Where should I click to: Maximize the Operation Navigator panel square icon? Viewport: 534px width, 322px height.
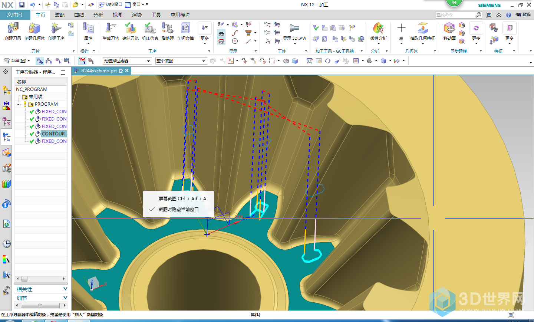click(x=63, y=72)
